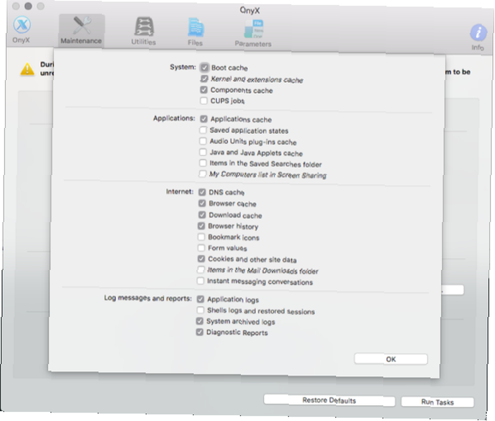
Task: Toggle Kernel and extensions cache checkbox
Action: pyautogui.click(x=204, y=79)
